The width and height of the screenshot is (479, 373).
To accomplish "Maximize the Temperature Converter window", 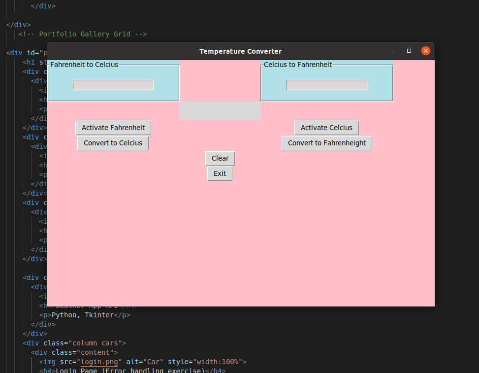I will click(x=409, y=51).
